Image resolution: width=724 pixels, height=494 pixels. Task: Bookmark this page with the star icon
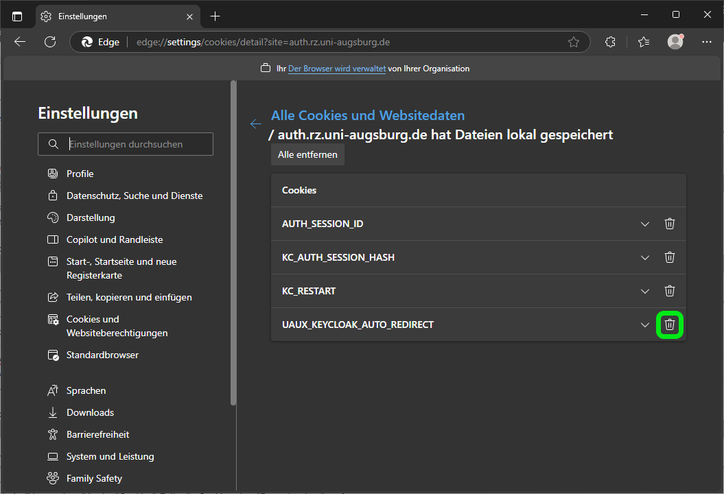(x=574, y=42)
